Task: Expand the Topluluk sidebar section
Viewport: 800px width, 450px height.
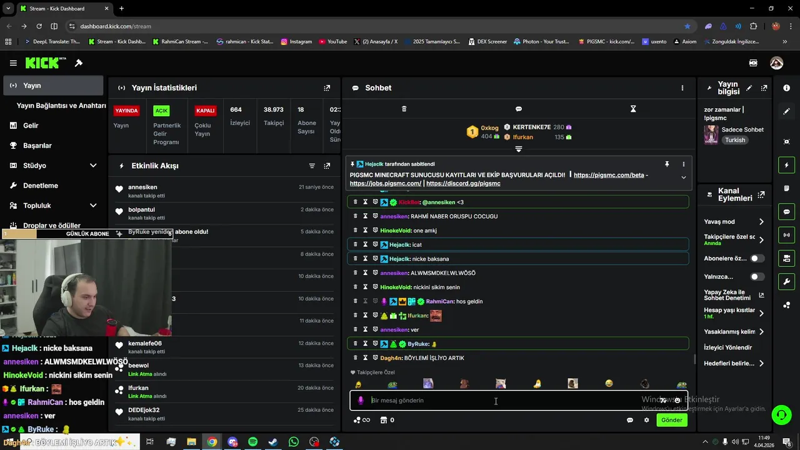Action: pyautogui.click(x=52, y=206)
